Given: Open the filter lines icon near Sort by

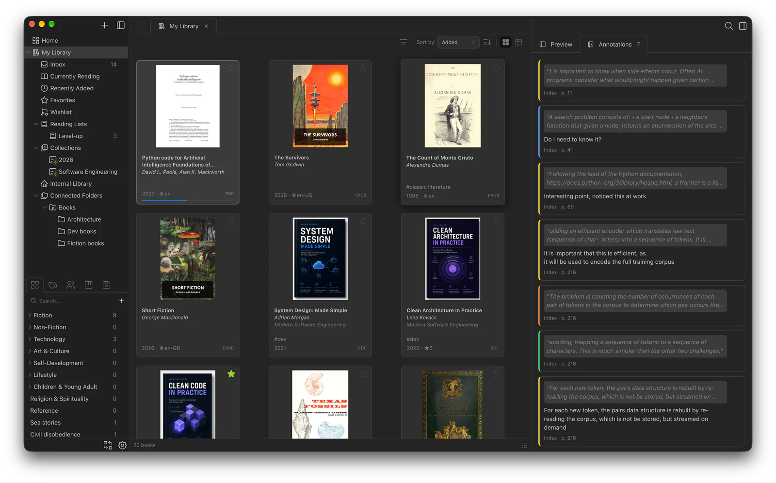Looking at the screenshot, I should [x=404, y=42].
